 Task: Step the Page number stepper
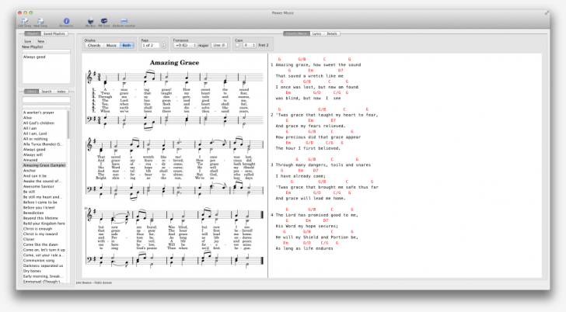(163, 45)
